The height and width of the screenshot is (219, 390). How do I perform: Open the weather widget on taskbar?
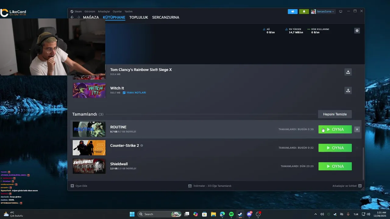pyautogui.click(x=13, y=214)
